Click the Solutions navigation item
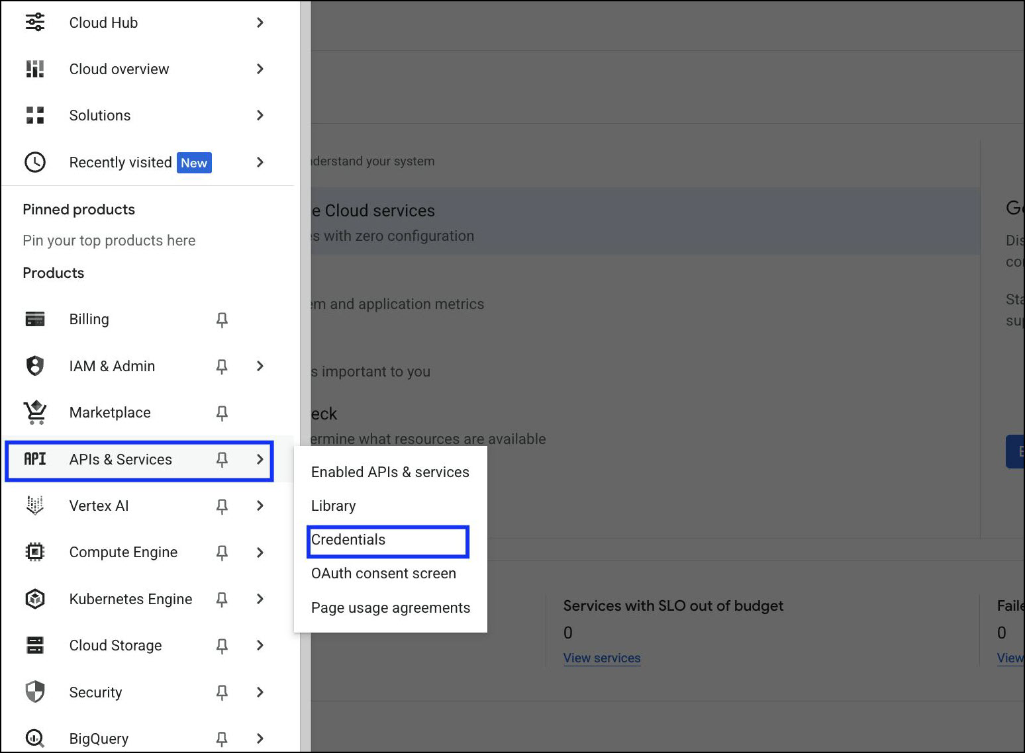 [100, 115]
